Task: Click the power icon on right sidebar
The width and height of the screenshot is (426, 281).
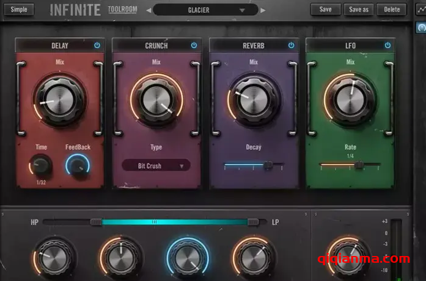Action: pyautogui.click(x=420, y=28)
